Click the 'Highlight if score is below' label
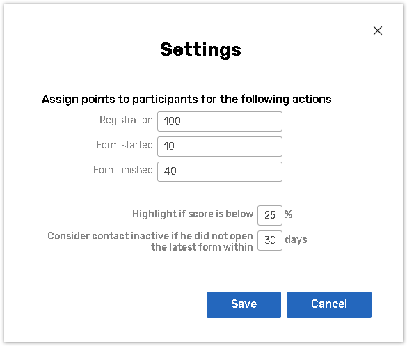 [193, 214]
